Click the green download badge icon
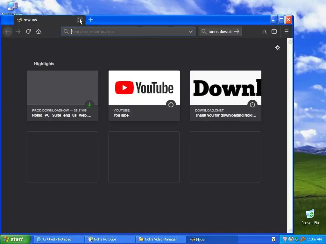 pos(89,105)
